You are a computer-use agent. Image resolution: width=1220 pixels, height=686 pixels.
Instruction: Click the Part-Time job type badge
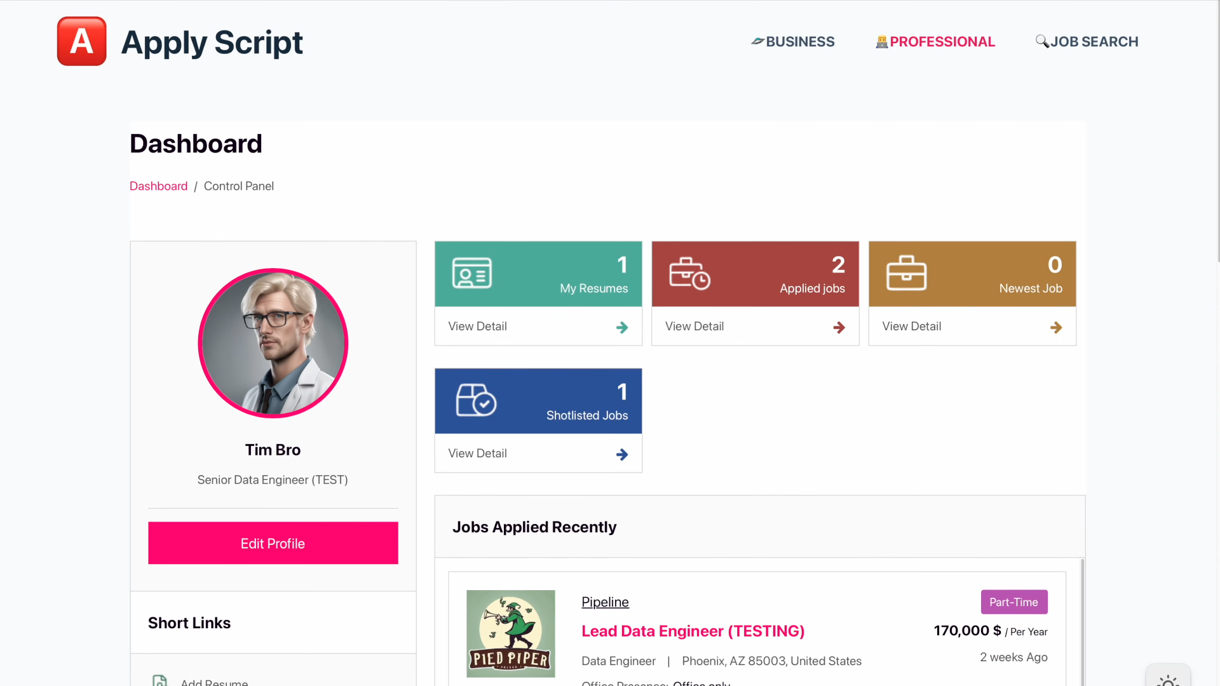coord(1013,602)
